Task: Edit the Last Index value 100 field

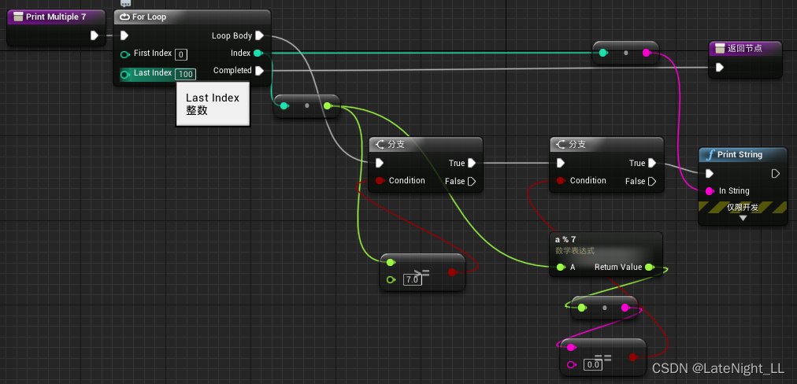Action: tap(186, 74)
